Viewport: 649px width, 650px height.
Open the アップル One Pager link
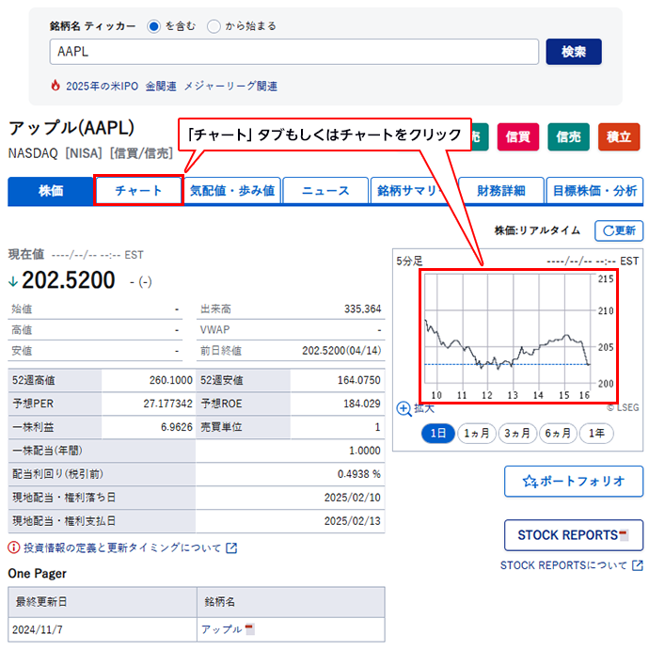point(221,629)
